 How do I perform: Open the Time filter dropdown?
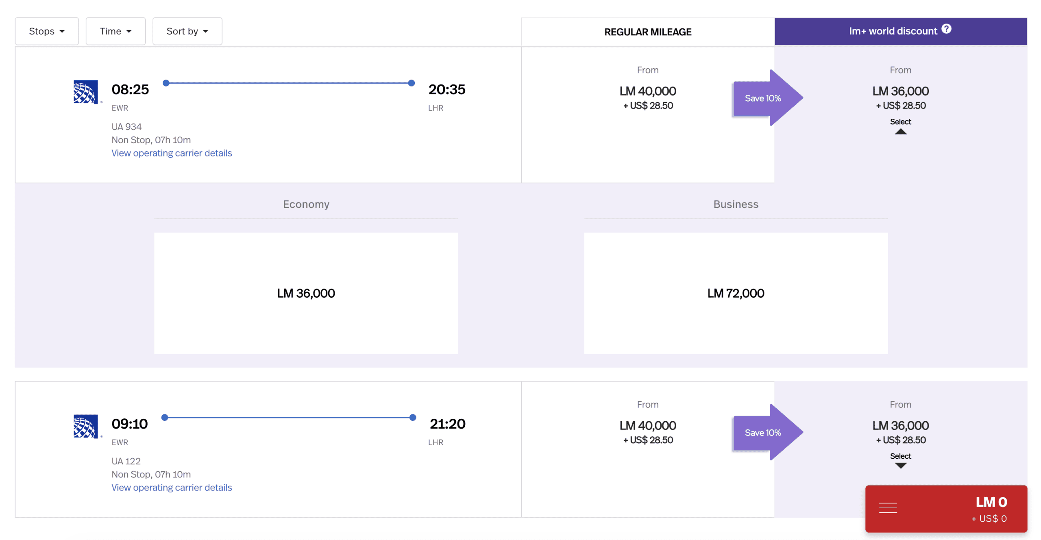click(x=115, y=31)
